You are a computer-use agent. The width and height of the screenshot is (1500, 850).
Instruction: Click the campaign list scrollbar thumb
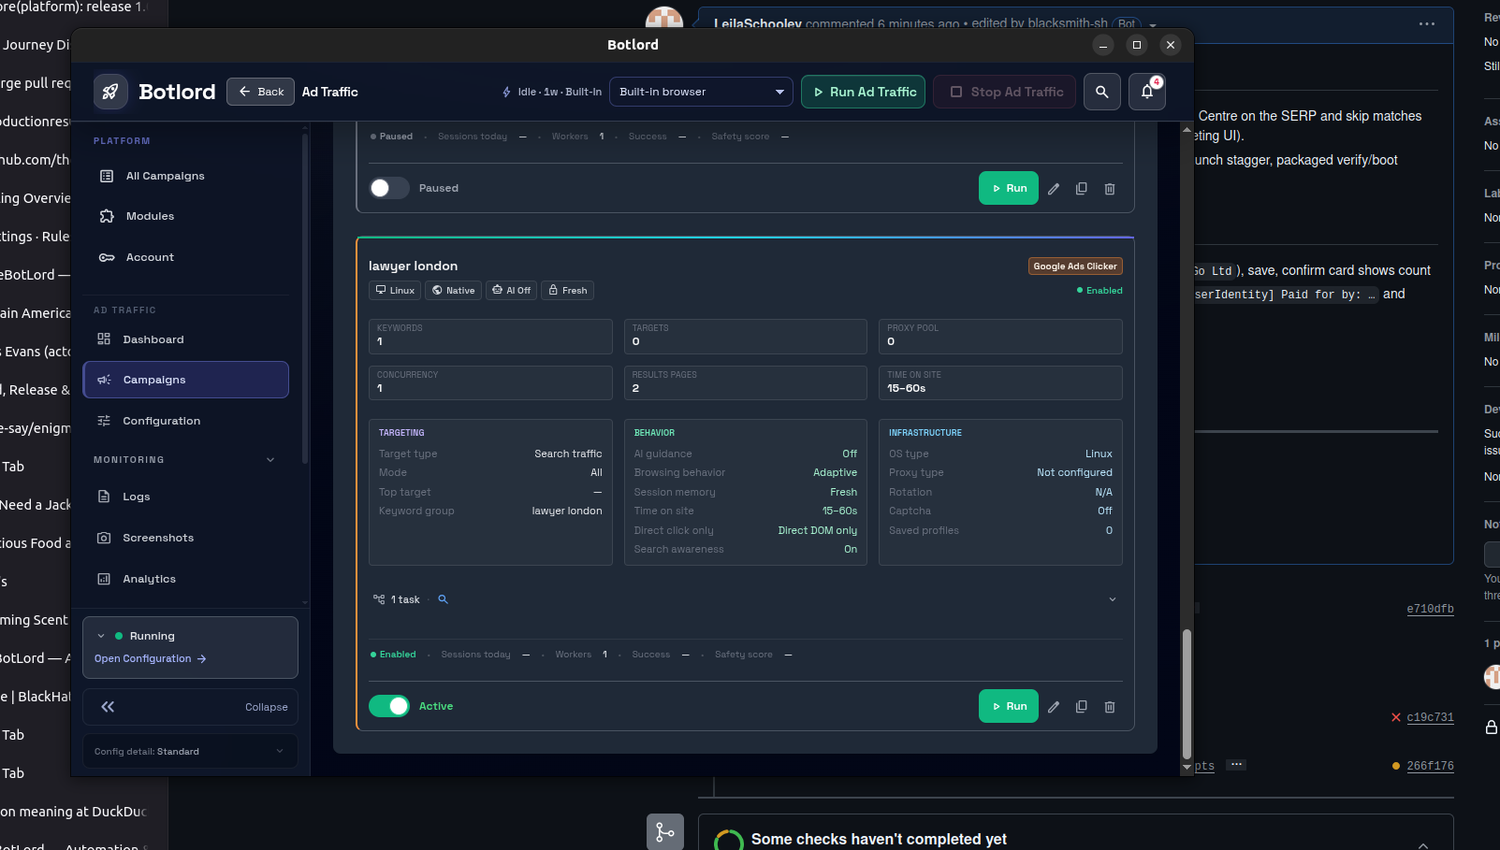pos(1187,693)
